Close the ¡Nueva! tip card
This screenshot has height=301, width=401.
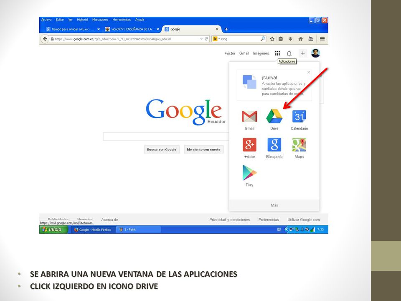tap(309, 72)
